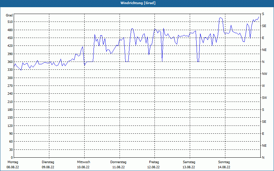Click compass label 'S' beside 180 gridline
The height and width of the screenshot is (171, 274).
263,110
